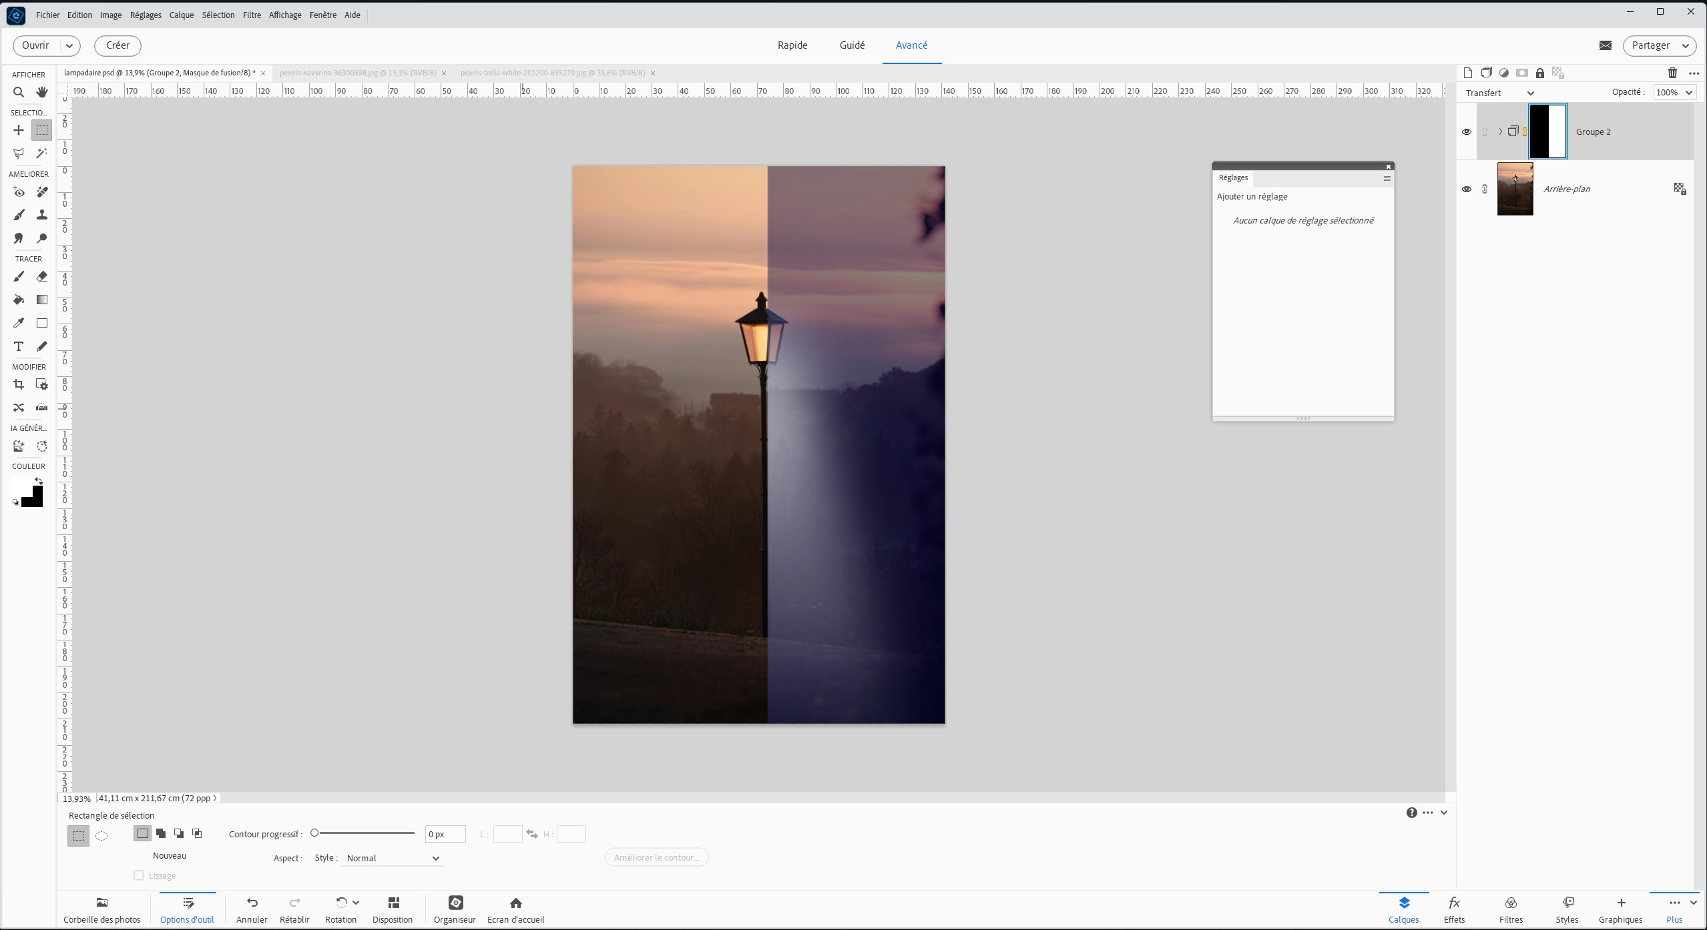This screenshot has width=1707, height=930.
Task: Click the Contour progressif slider
Action: 364,833
